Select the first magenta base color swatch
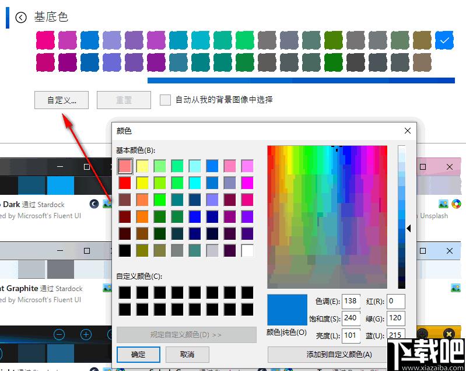This screenshot has height=371, width=466. point(45,40)
